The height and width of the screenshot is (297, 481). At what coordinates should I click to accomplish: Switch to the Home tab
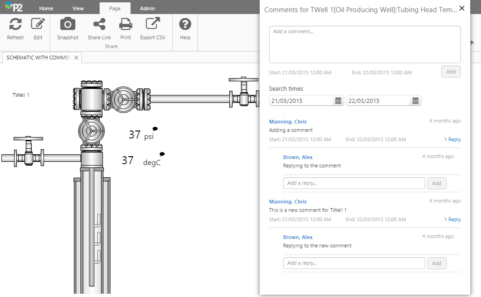tap(46, 8)
